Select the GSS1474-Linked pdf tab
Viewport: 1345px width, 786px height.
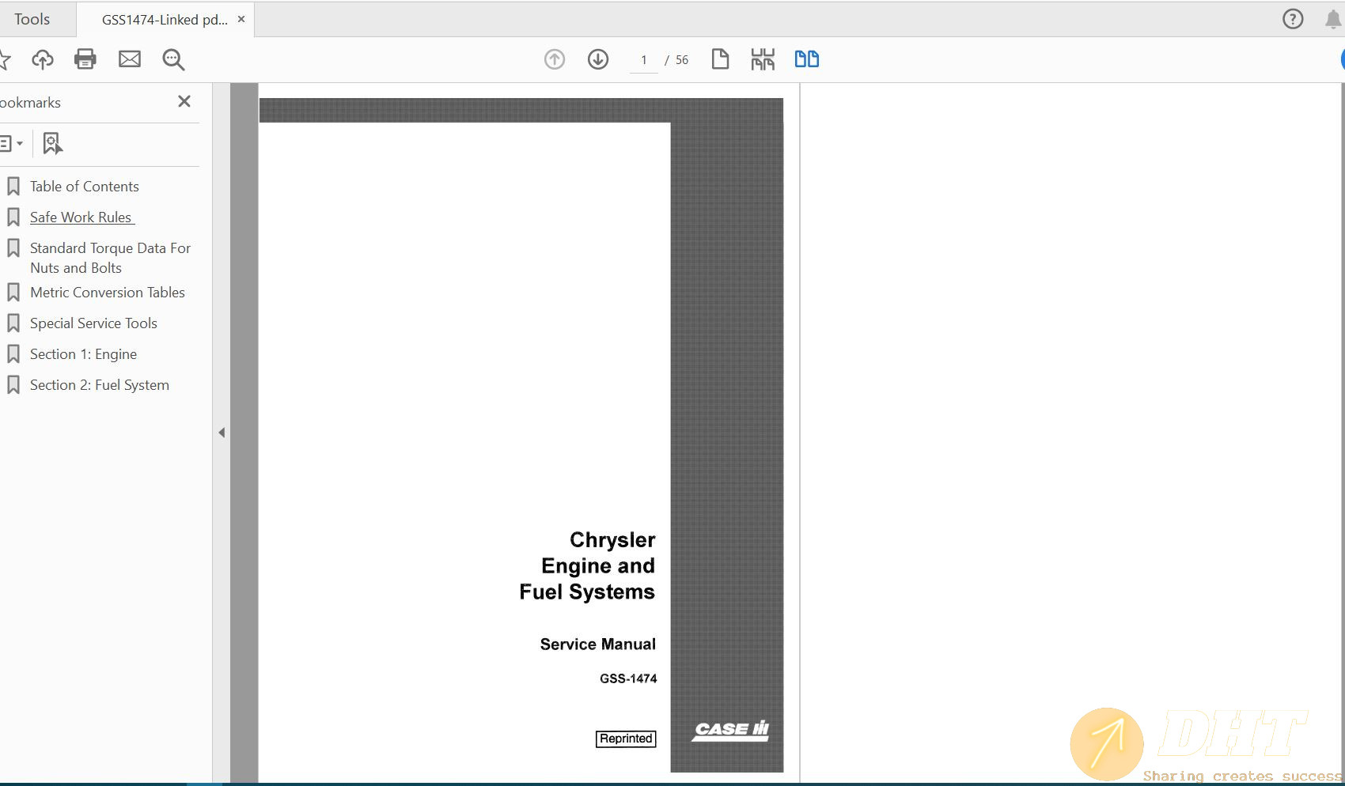[164, 20]
